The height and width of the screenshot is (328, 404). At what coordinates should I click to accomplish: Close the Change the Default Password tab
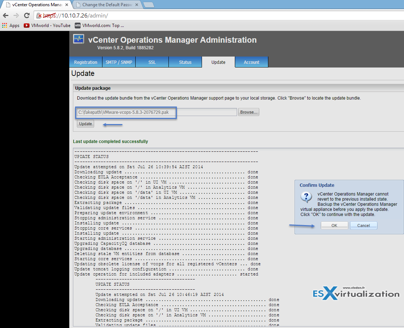tap(137, 5)
